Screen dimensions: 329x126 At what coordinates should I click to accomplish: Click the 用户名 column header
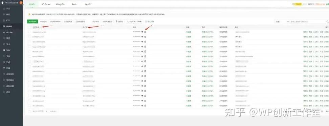point(85,27)
